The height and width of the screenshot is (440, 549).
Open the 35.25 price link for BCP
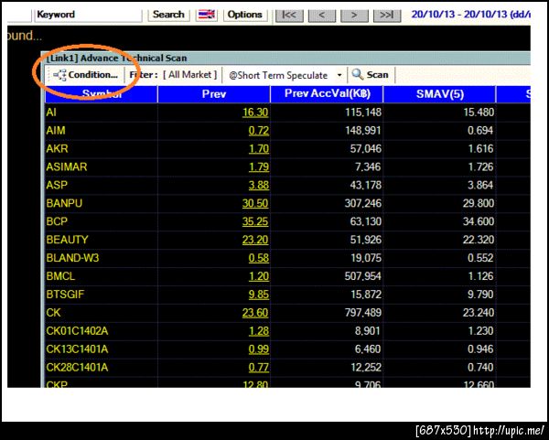[255, 221]
